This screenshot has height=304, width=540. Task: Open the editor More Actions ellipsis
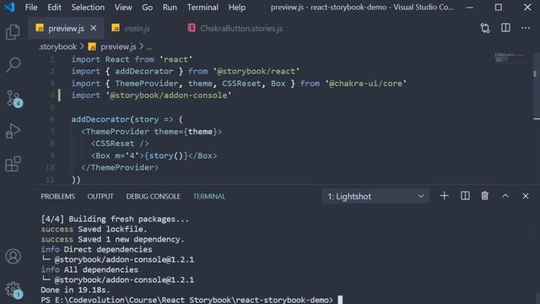[526, 28]
